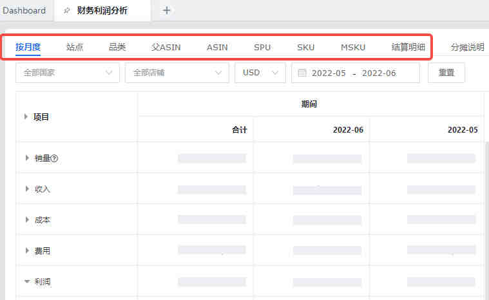Click the 销量 row label
The image size is (489, 300).
point(42,158)
